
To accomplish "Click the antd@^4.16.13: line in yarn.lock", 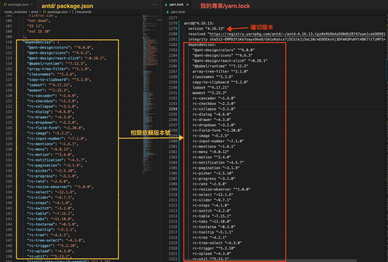I will tap(199, 23).
